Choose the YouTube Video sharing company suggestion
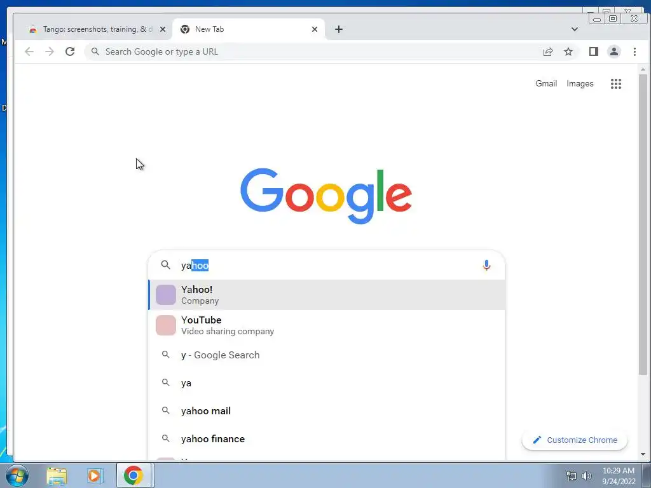The image size is (651, 488). 327,325
